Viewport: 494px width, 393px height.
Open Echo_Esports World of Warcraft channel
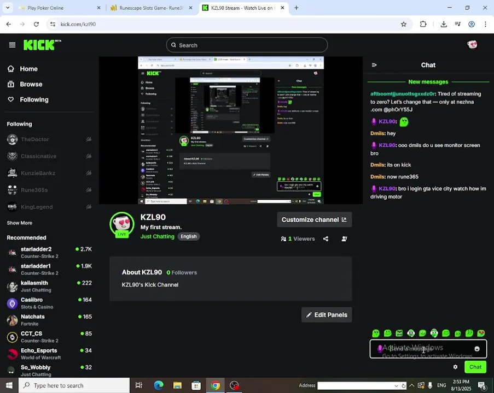coord(49,354)
